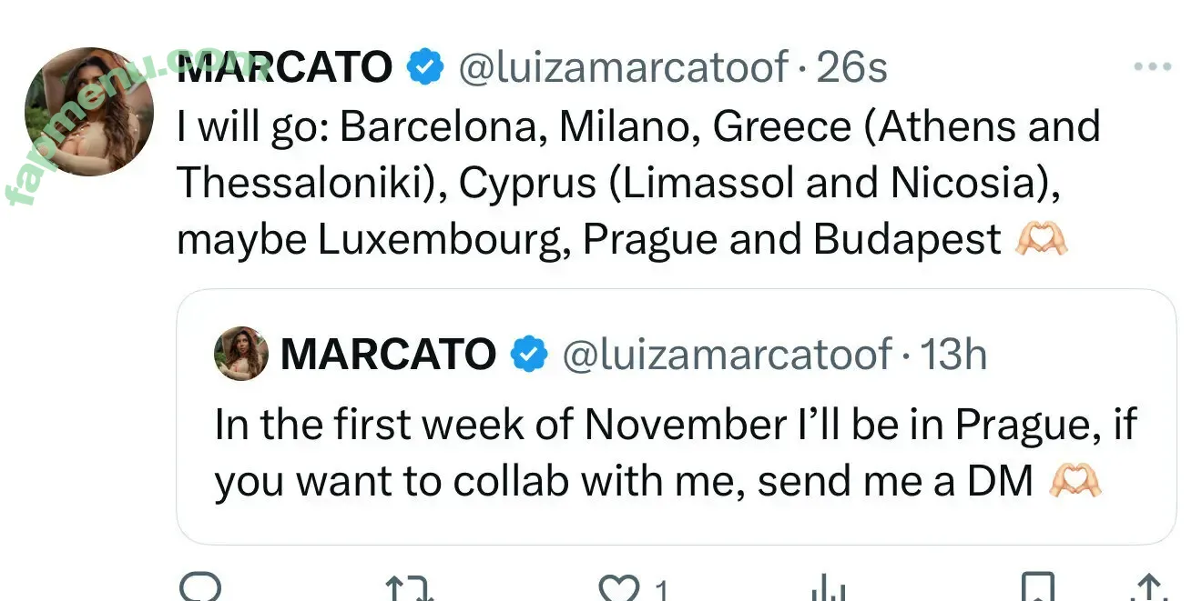This screenshot has height=601, width=1202.
Task: Click MARCATO name inside the quoted tweet
Action: (x=388, y=354)
